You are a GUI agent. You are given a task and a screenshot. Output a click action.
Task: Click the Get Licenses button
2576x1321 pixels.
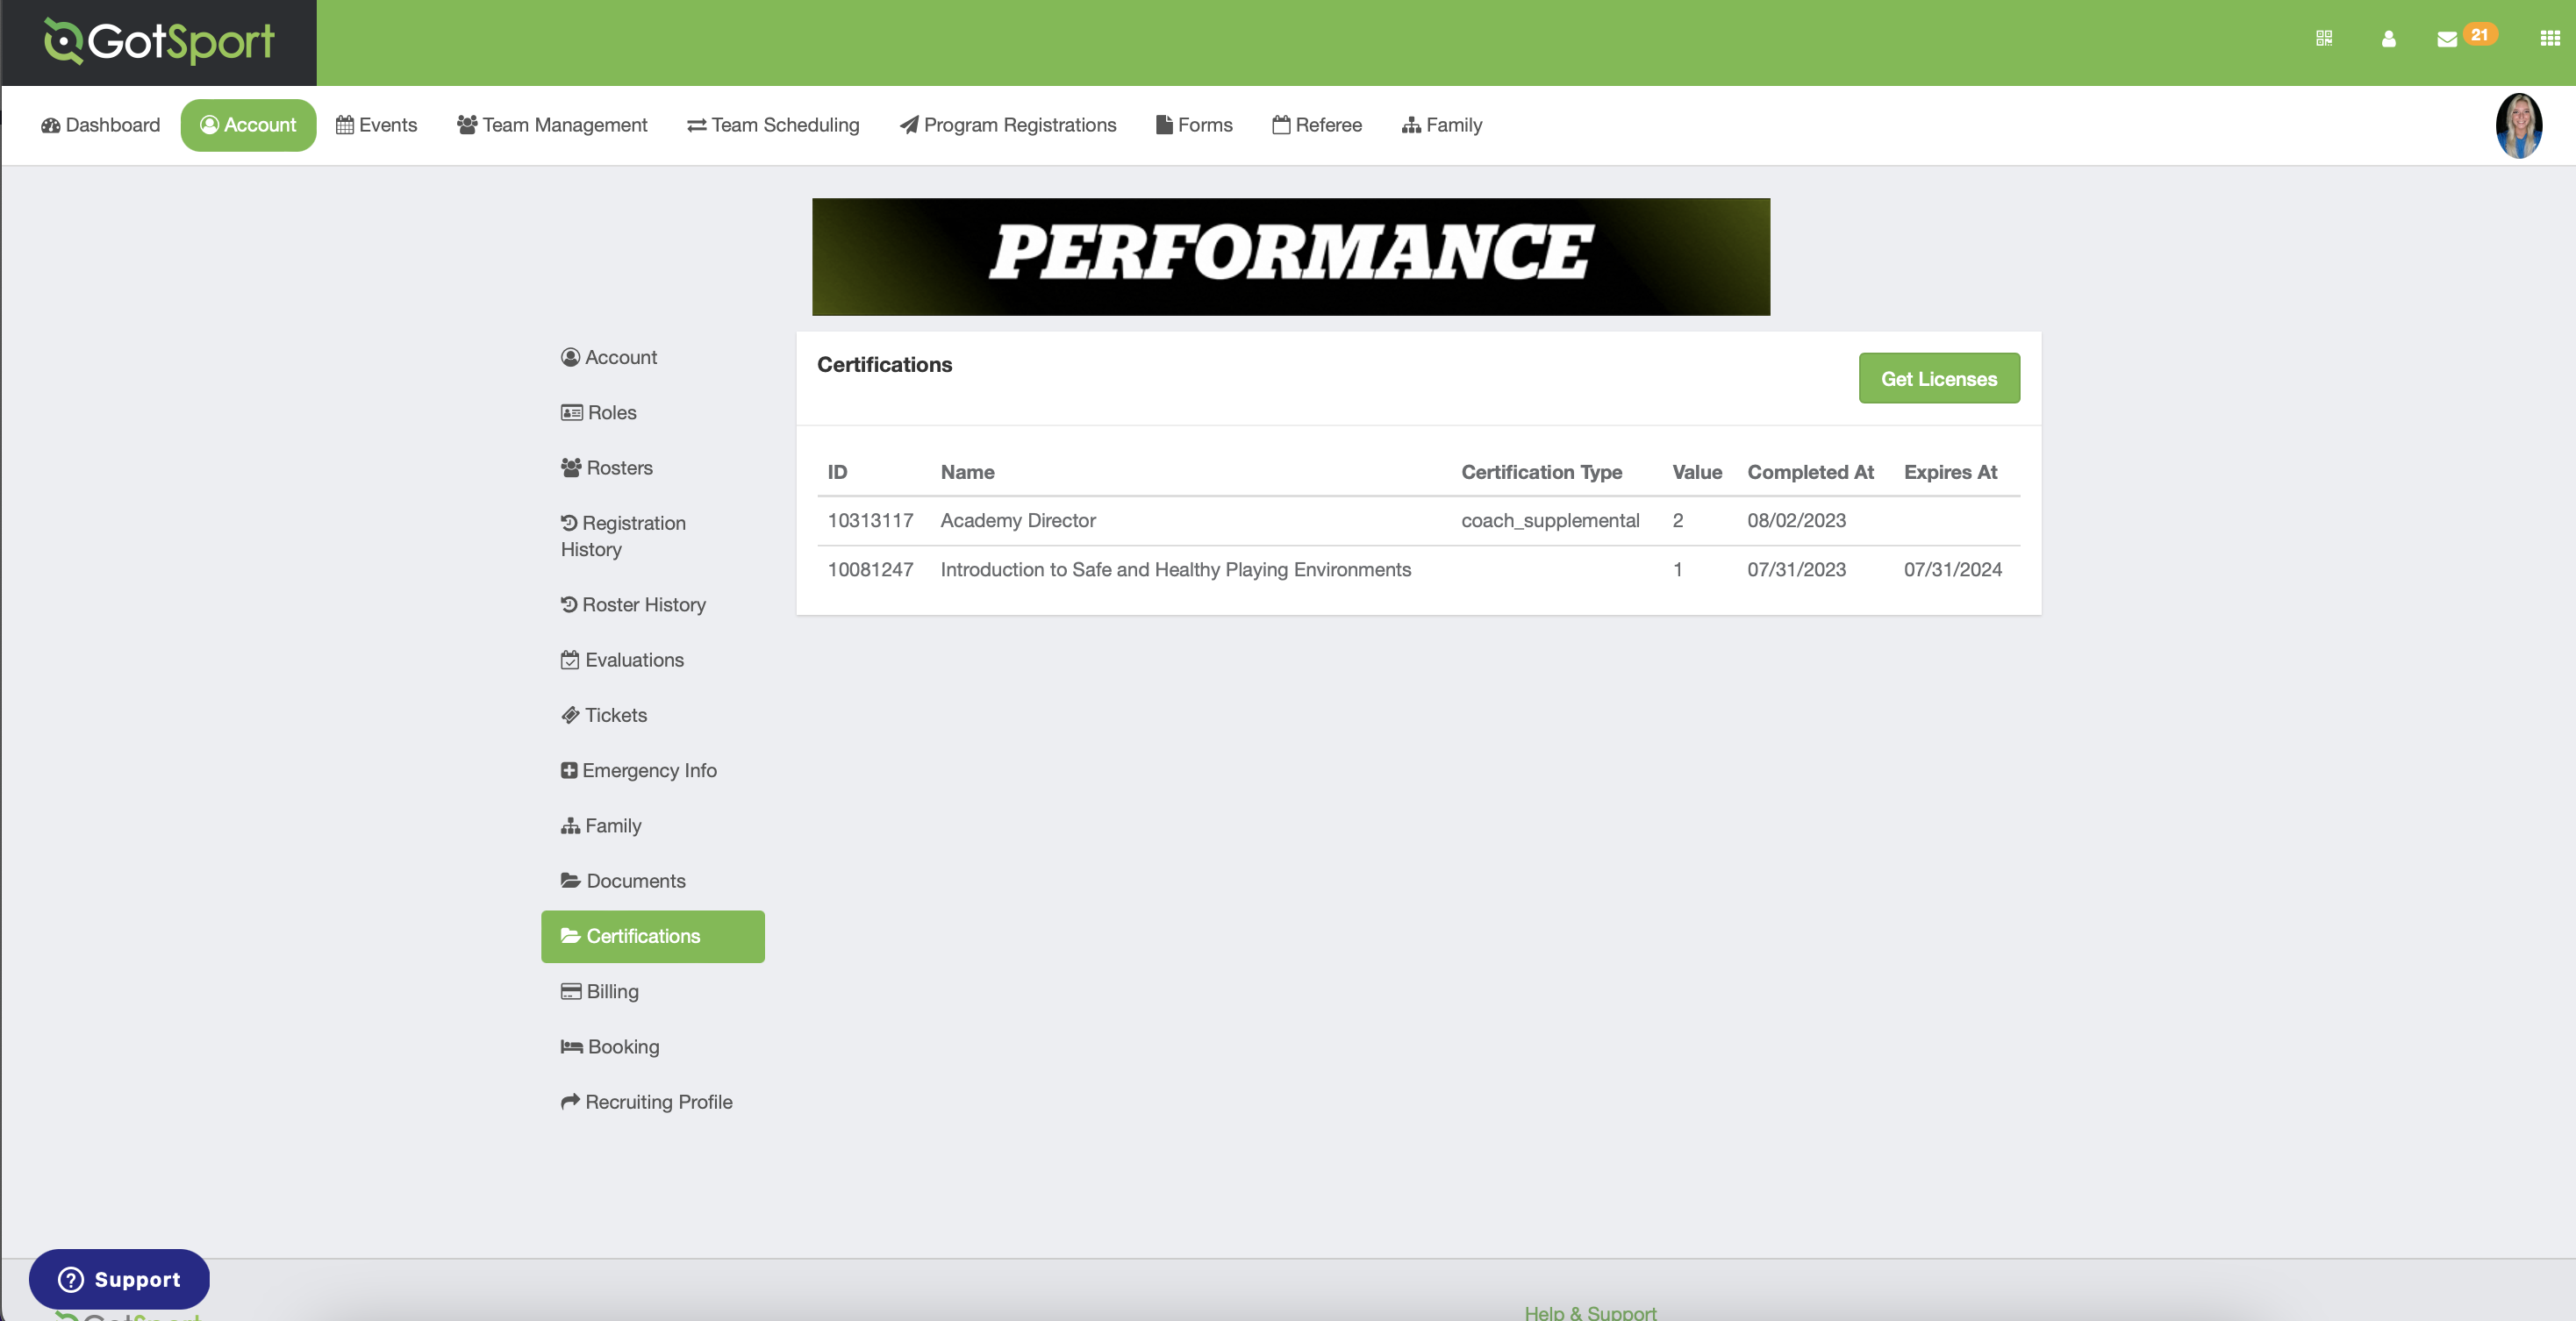coord(1939,378)
